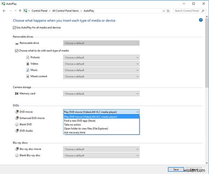Click the Pictures media type icon
The height and width of the screenshot is (174, 209).
[27, 57]
